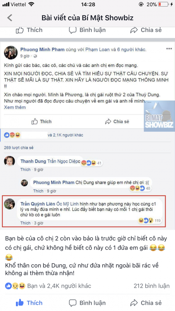View 269 lượt chia sẻ shares
This screenshot has width=175, height=311.
pyautogui.click(x=19, y=148)
